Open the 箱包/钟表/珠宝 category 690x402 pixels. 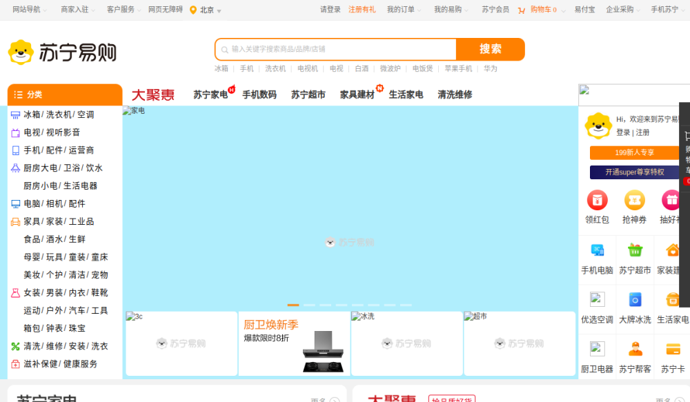[x=55, y=328]
